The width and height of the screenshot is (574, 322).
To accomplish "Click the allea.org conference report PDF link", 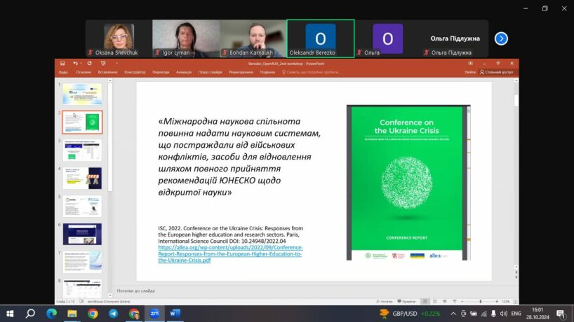I will [230, 253].
